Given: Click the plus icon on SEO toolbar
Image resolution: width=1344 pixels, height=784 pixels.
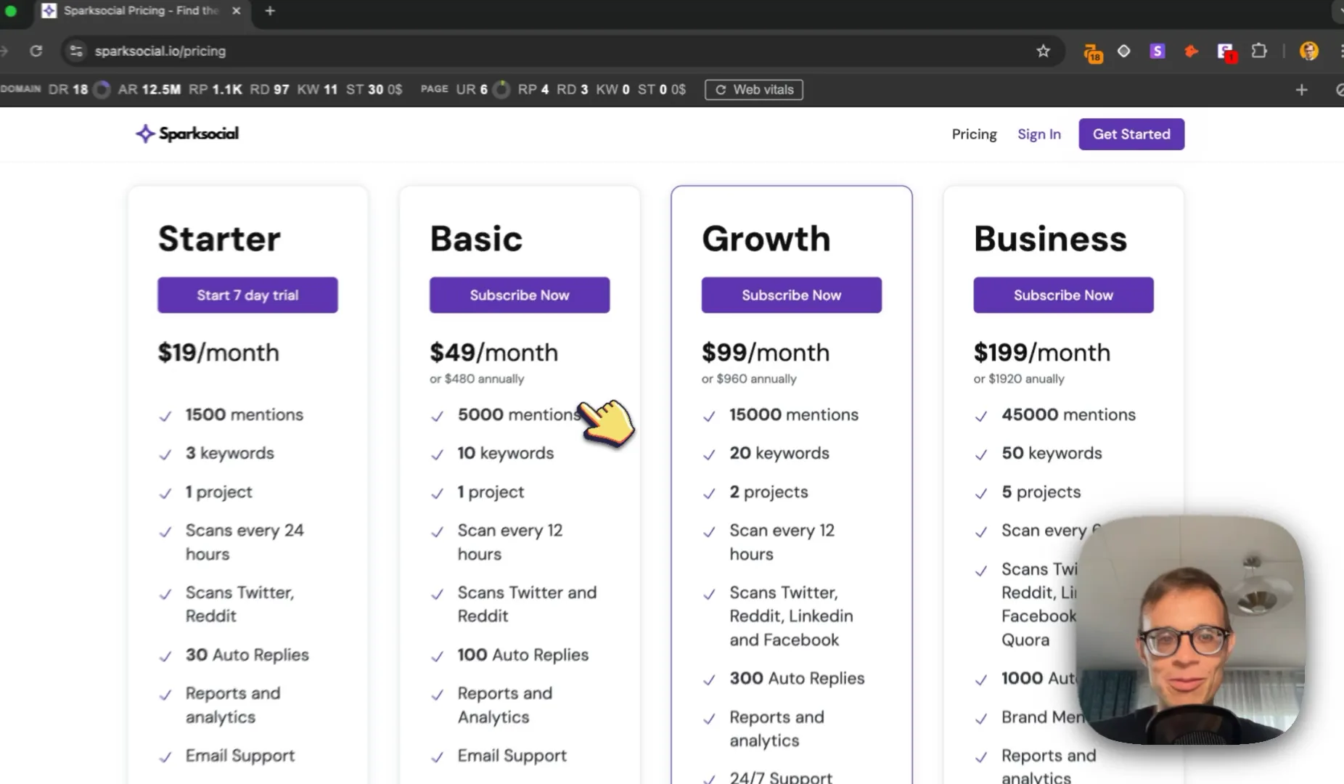Looking at the screenshot, I should (1301, 89).
